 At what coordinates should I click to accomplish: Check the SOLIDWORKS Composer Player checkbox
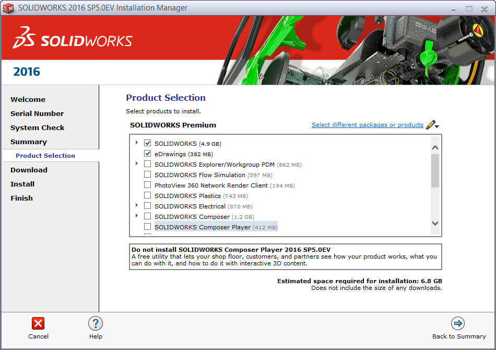coord(147,227)
